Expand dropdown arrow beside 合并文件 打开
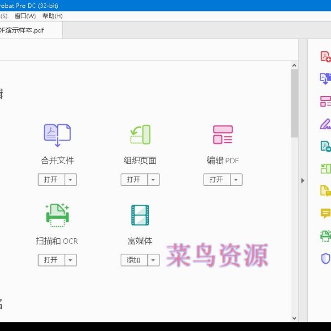Image resolution: width=331 pixels, height=331 pixels. [71, 180]
